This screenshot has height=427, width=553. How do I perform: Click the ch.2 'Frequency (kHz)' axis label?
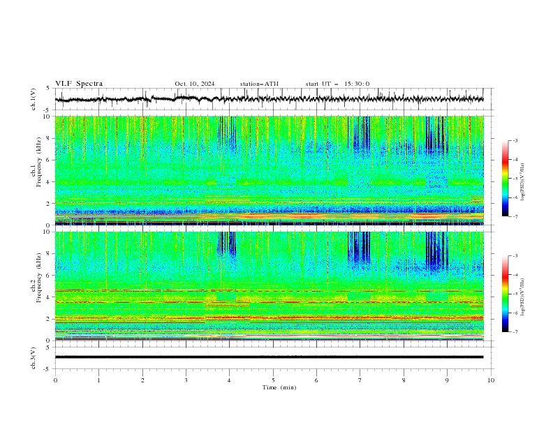(39, 278)
